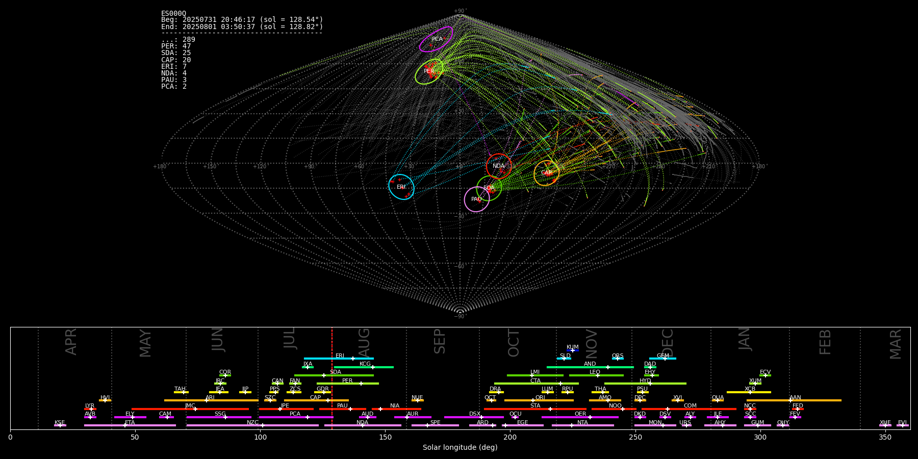Click the +90° pole label atop sky map
Image resolution: width=918 pixels, height=459 pixels.
pyautogui.click(x=460, y=11)
